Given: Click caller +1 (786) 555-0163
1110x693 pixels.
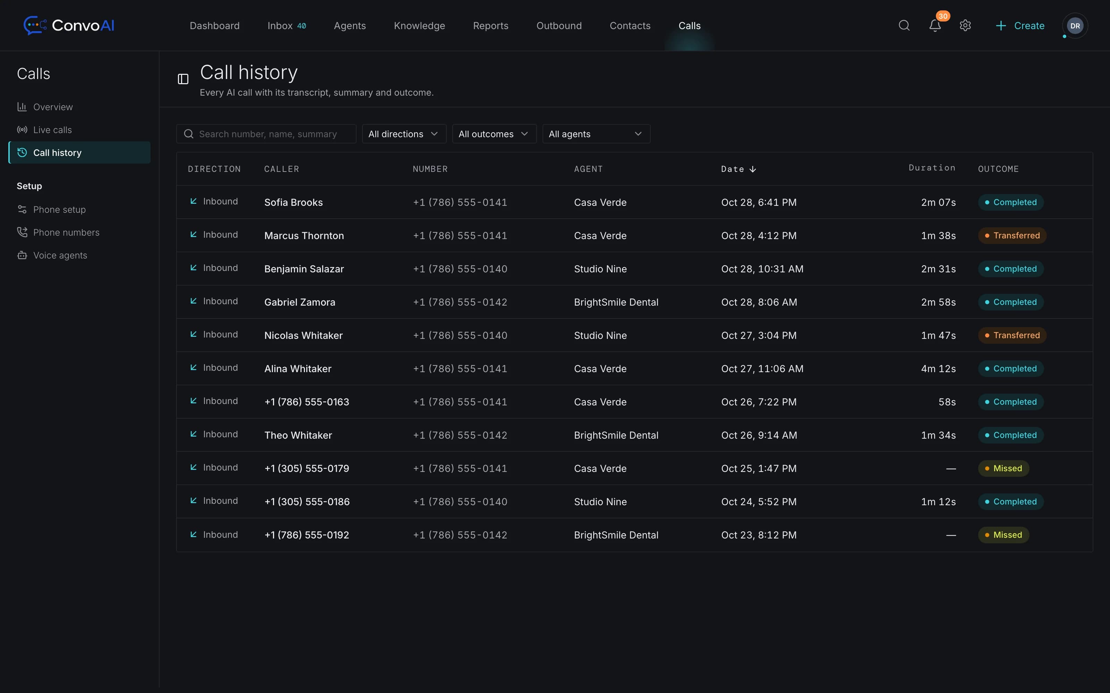Looking at the screenshot, I should click(307, 402).
